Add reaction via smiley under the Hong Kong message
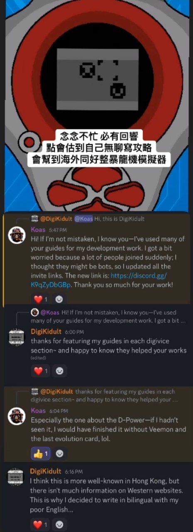This screenshot has height=532, width=193. coord(59,524)
